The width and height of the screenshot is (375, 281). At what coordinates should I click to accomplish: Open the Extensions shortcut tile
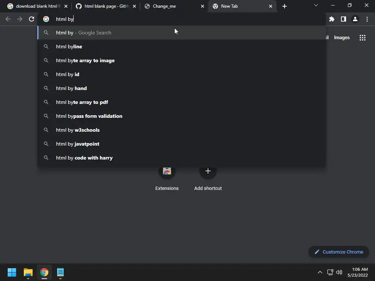(167, 178)
